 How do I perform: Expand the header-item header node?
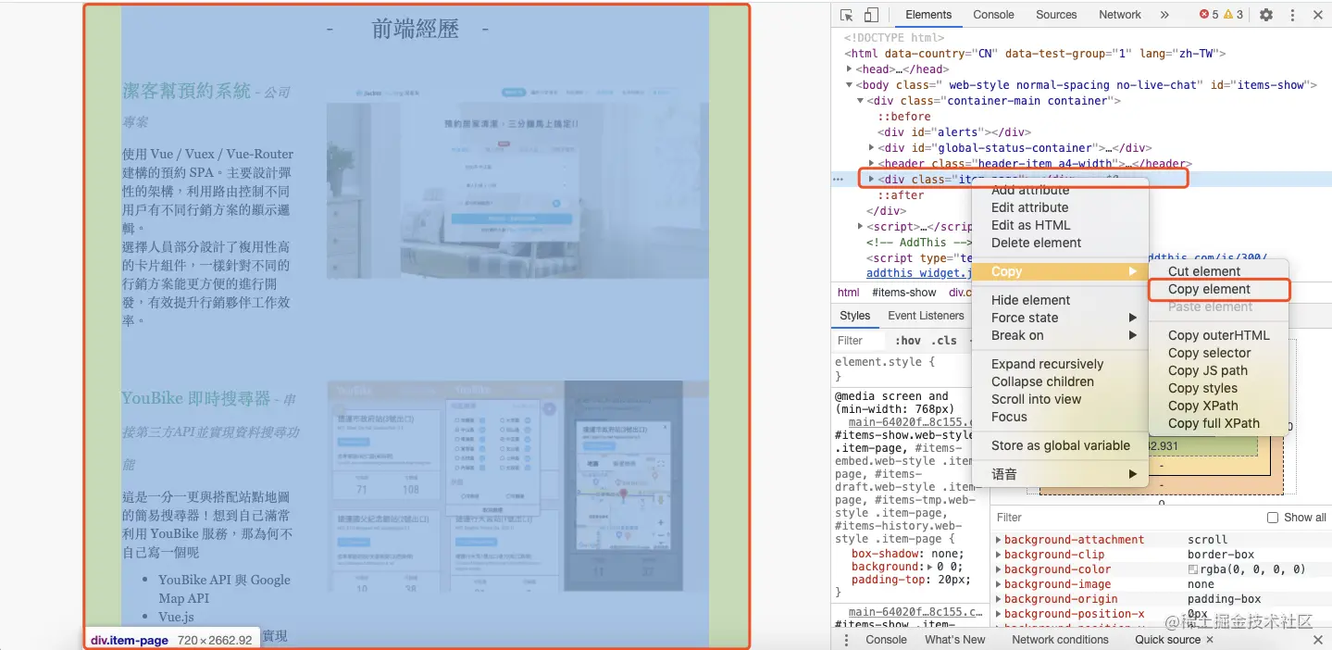click(871, 164)
